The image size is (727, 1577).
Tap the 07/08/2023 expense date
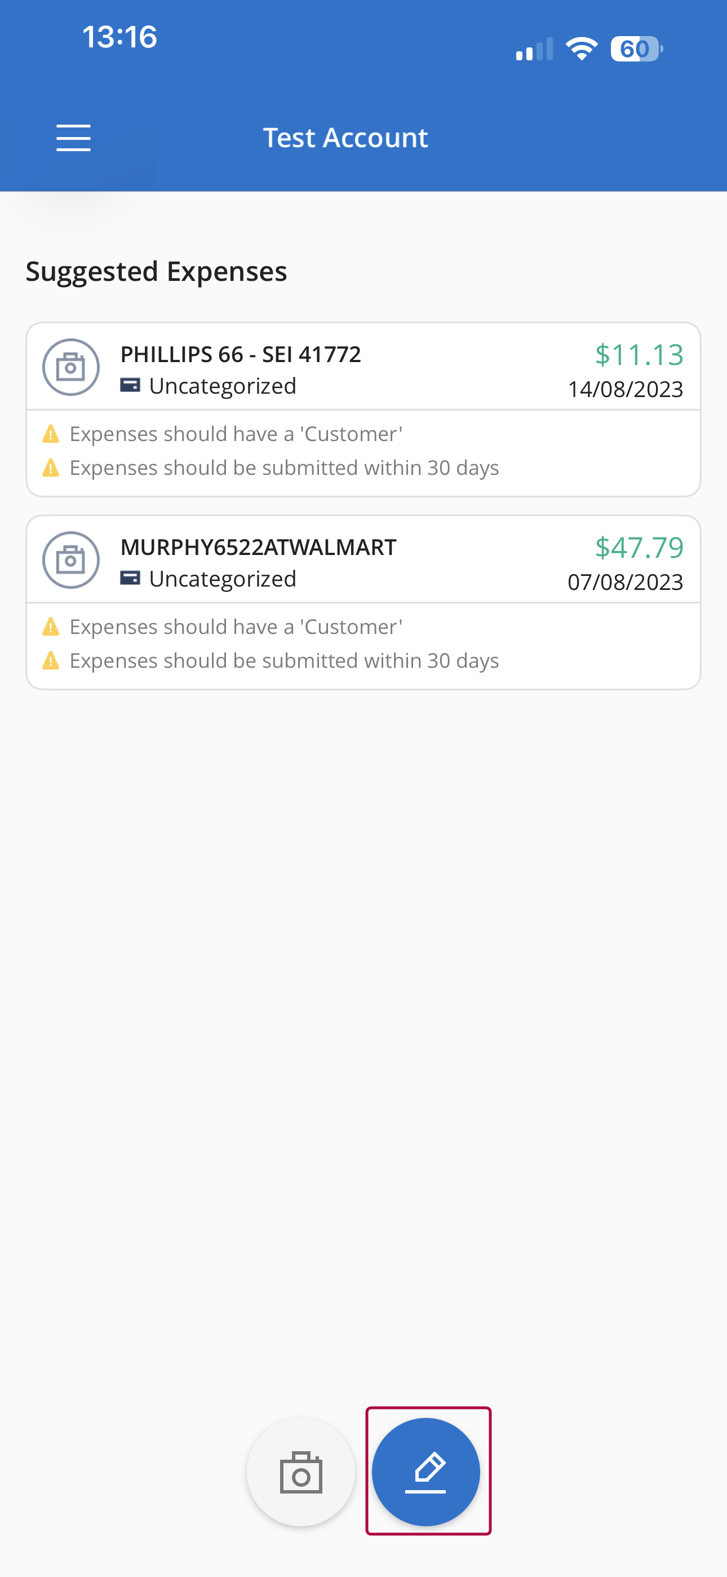(x=626, y=582)
